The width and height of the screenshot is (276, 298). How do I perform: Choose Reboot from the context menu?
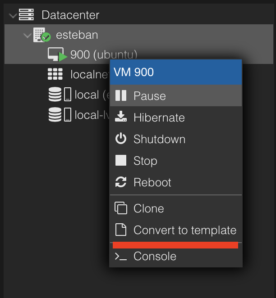tap(176, 182)
